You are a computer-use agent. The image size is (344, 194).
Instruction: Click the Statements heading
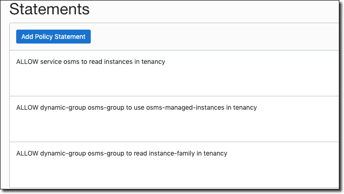click(50, 9)
